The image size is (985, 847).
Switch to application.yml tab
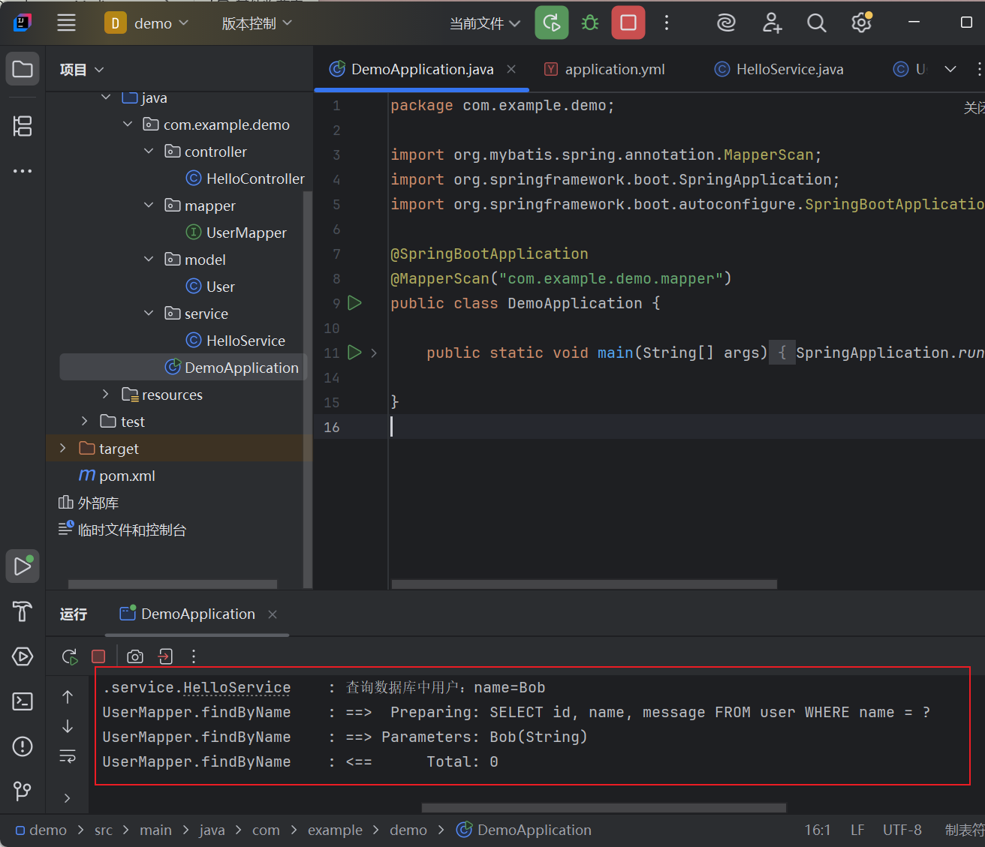coord(604,69)
